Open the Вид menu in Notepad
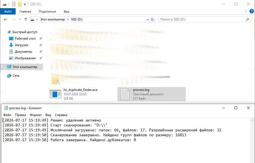Viewport: 255px width, 163px height. [x=48, y=115]
